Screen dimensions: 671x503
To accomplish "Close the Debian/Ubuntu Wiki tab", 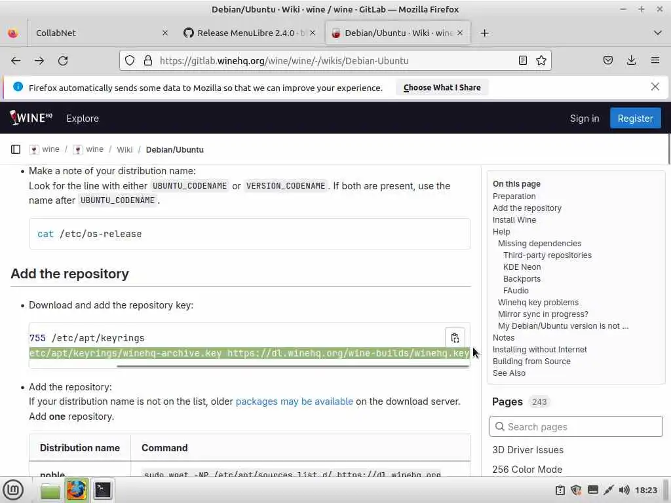I will (x=460, y=33).
